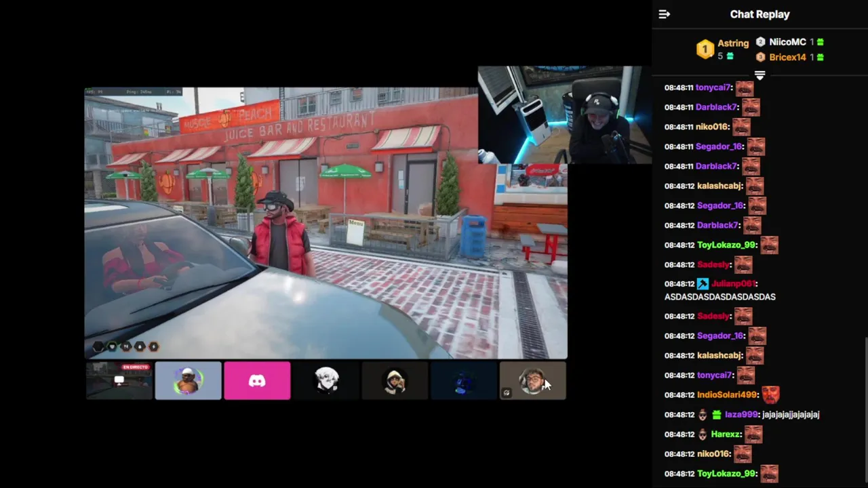Click the bronze rank 3 badge

coord(760,58)
